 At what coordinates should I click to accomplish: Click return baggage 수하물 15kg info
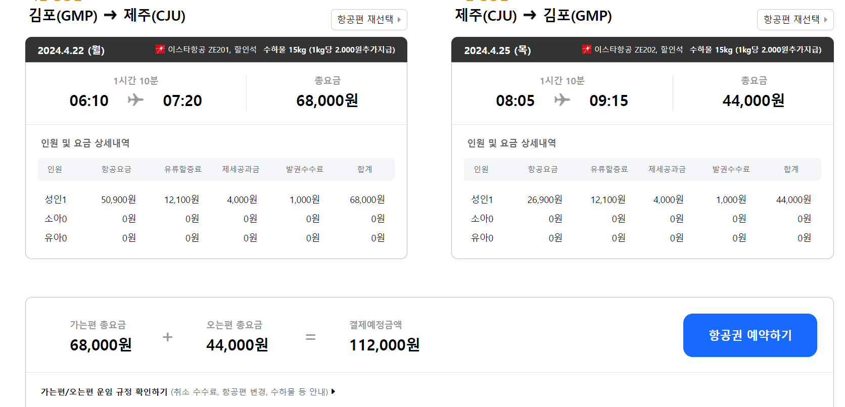coord(756,49)
